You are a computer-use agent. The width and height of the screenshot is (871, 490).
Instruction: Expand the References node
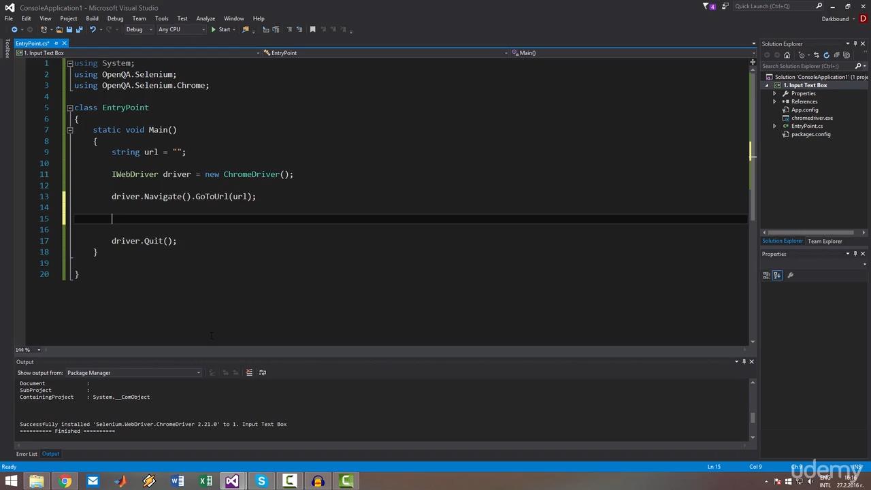[x=774, y=101]
